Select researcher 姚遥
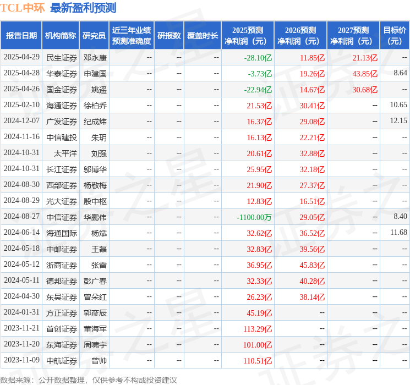 [x=99, y=90]
